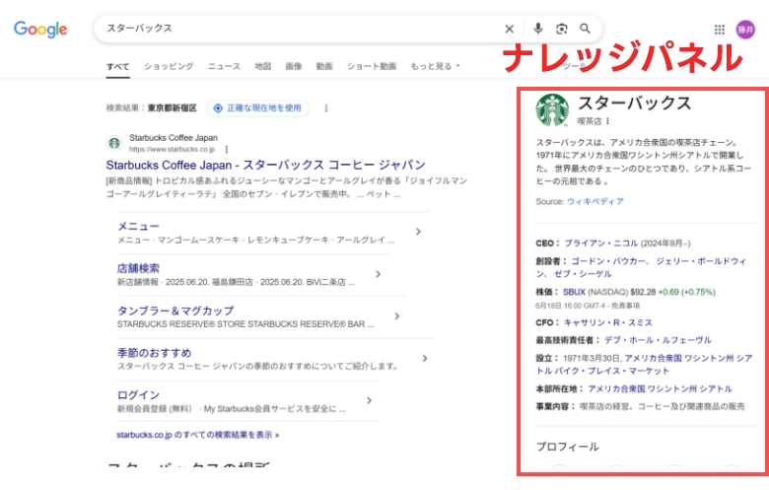Show all results from starbucks.co.jp
This screenshot has height=490, width=769.
(198, 435)
